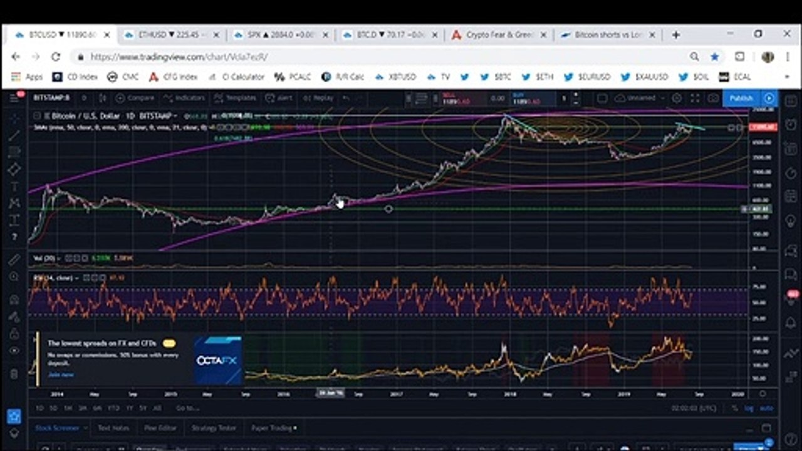
Task: Click Join now link in OctaFX ad
Action: [x=61, y=375]
